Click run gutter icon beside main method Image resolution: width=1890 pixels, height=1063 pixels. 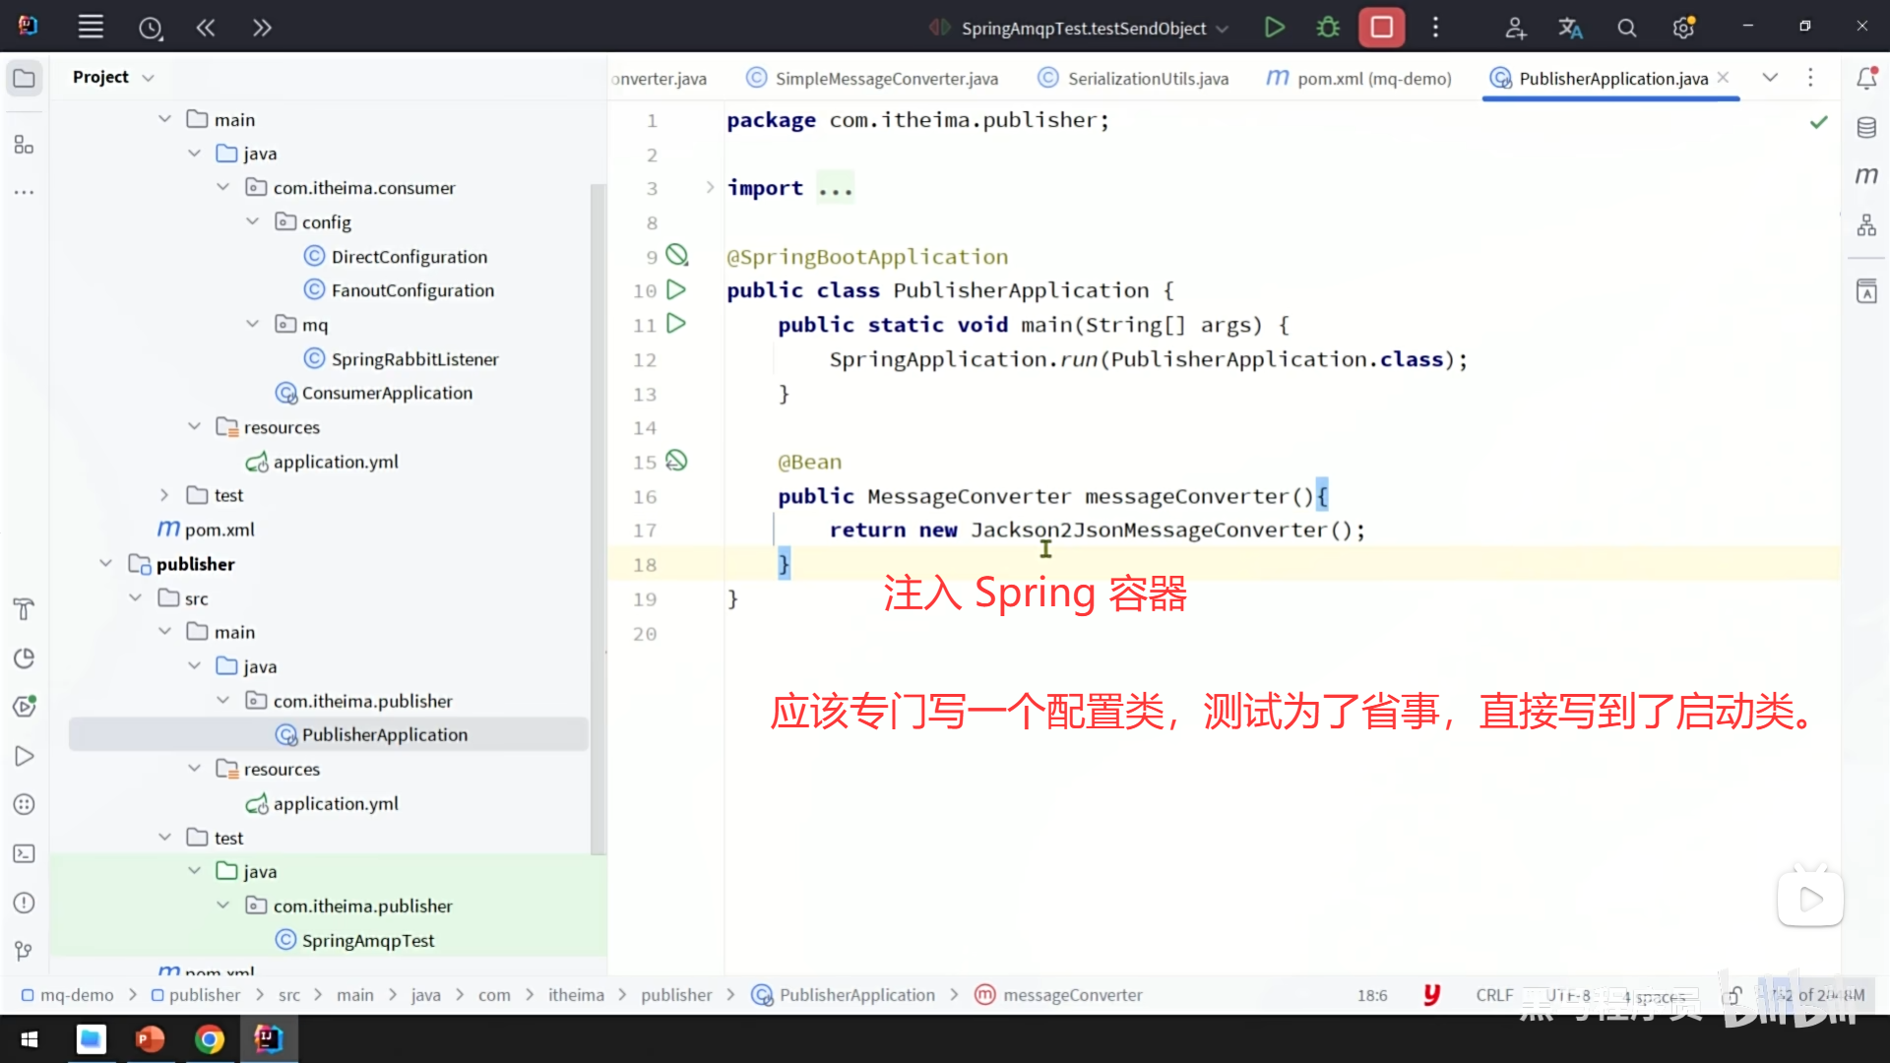point(676,324)
